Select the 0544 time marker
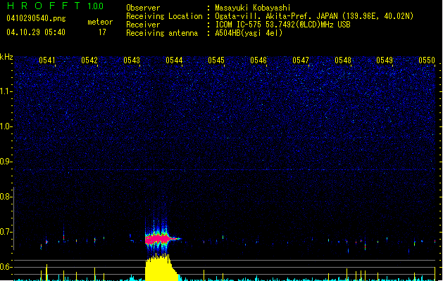Viewport: 443px width, 281px height. 174,61
